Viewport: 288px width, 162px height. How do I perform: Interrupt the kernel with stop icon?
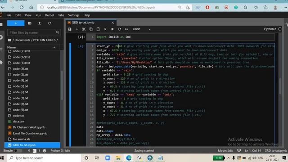pos(112,29)
